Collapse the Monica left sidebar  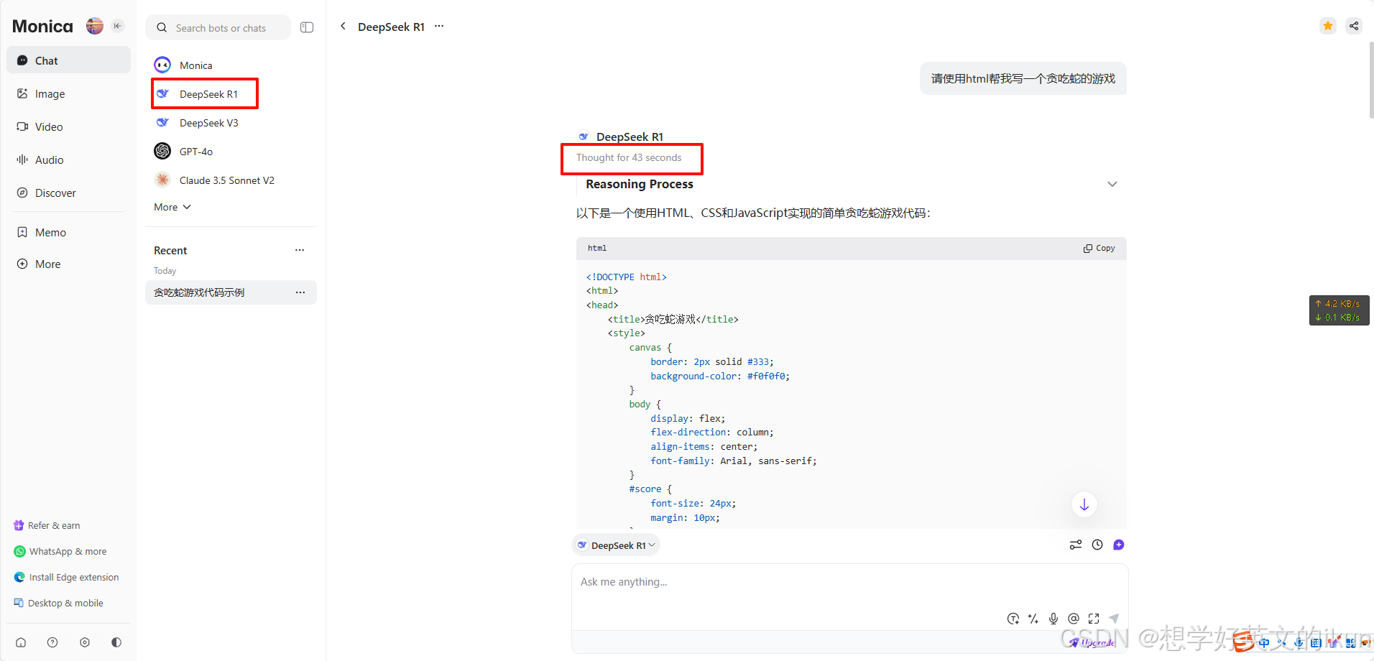(x=118, y=26)
